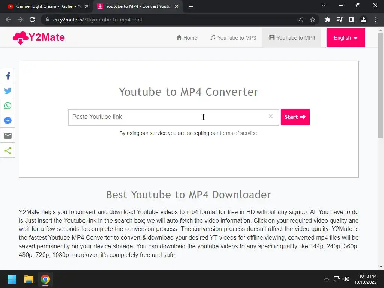
Task: Open clock and date in taskbar
Action: [x=366, y=279]
